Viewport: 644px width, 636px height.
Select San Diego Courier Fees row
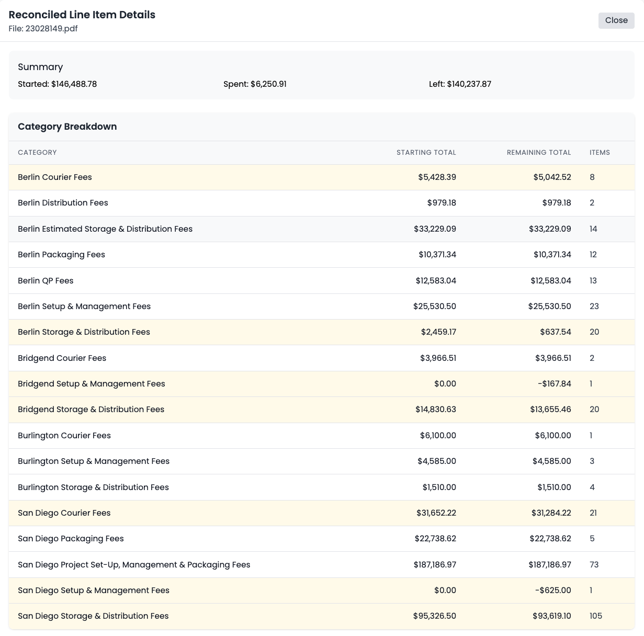[x=322, y=513]
